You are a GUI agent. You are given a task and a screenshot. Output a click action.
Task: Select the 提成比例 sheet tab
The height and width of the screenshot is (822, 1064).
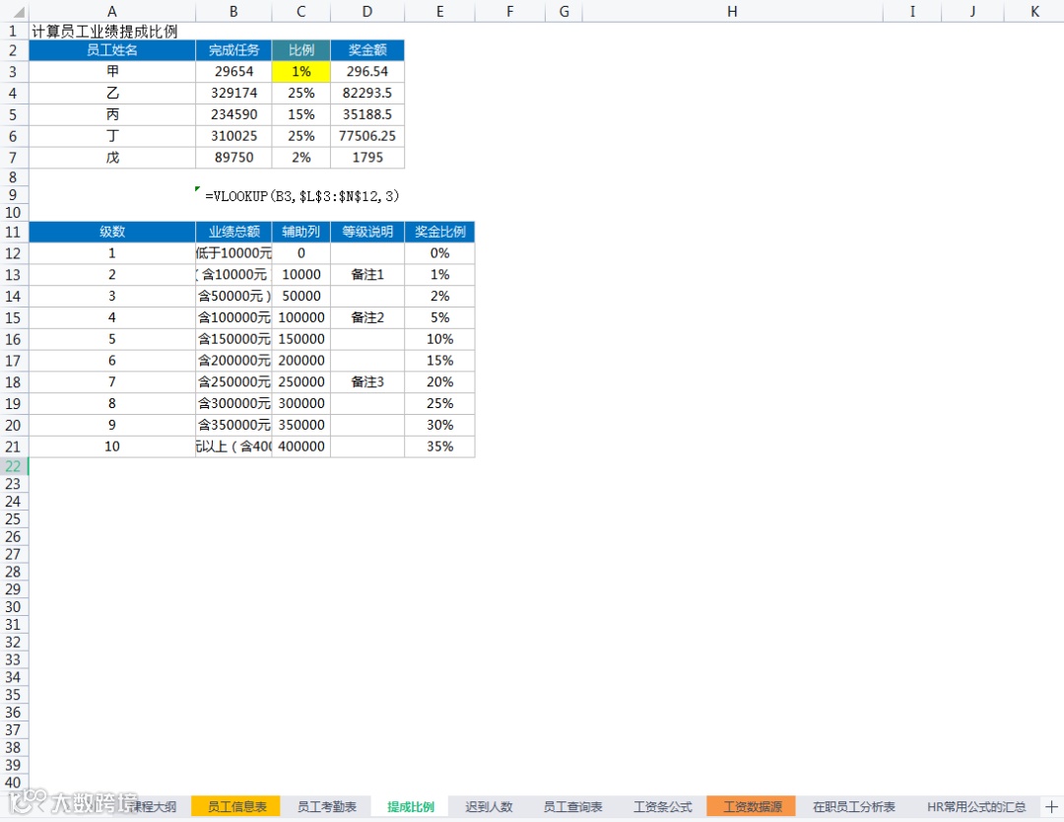pos(411,806)
